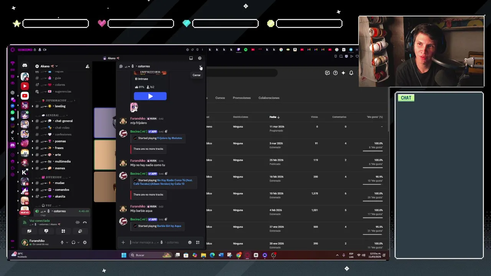Toggle noise suppression waveform icon

77,222
